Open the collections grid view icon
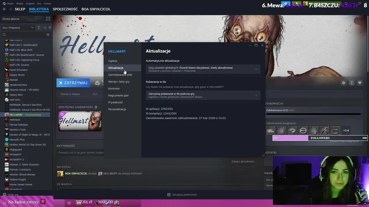The width and height of the screenshot is (369, 207). (48, 19)
